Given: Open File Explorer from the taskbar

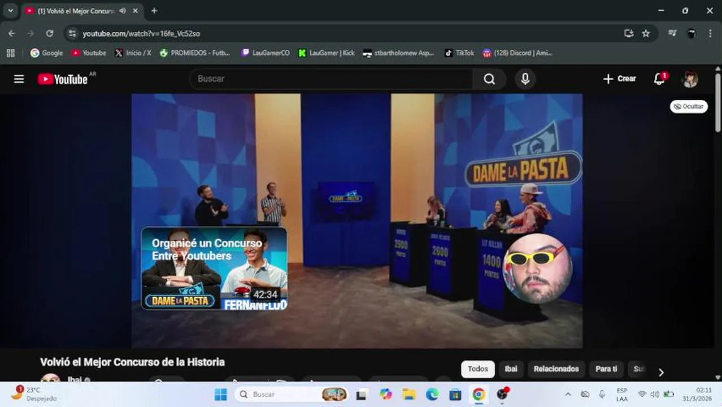Looking at the screenshot, I should [x=409, y=394].
